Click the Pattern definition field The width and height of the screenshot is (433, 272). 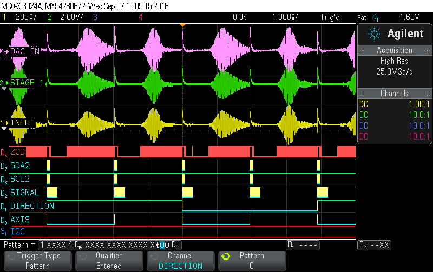point(110,245)
